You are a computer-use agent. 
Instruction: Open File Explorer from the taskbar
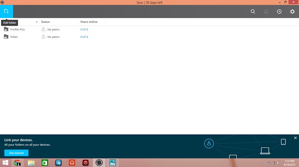(x=31, y=163)
